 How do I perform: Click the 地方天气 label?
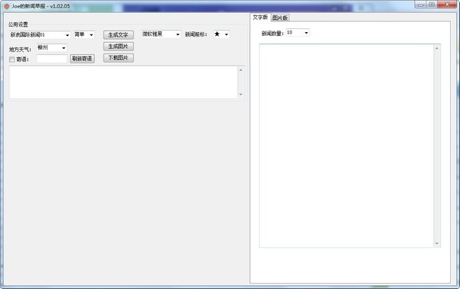coord(20,49)
